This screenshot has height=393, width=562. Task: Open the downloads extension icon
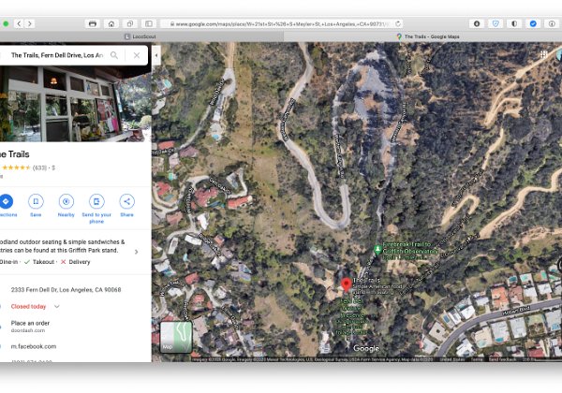(x=477, y=24)
